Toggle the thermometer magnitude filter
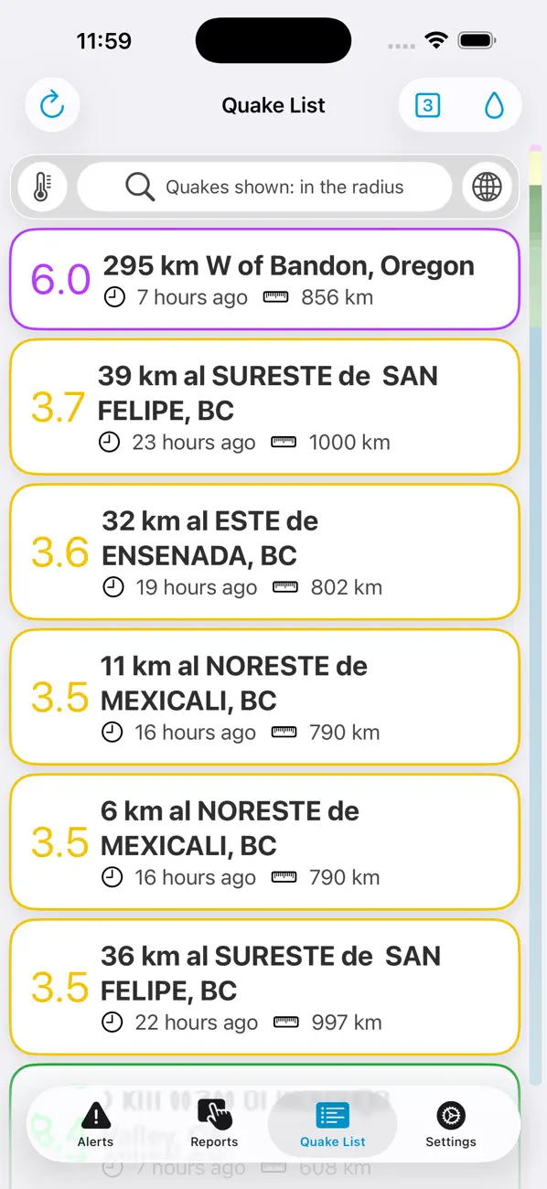Image resolution: width=547 pixels, height=1189 pixels. [41, 187]
